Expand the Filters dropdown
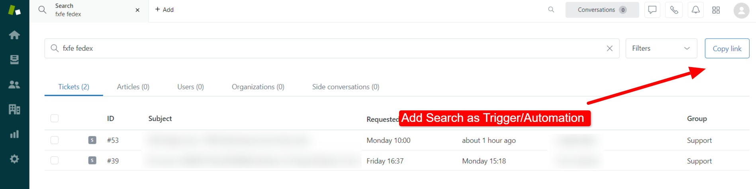This screenshot has height=189, width=756. coord(661,48)
